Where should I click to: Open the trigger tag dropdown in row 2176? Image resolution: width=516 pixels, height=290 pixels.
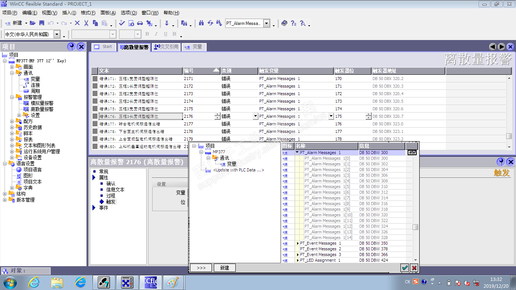click(x=331, y=116)
